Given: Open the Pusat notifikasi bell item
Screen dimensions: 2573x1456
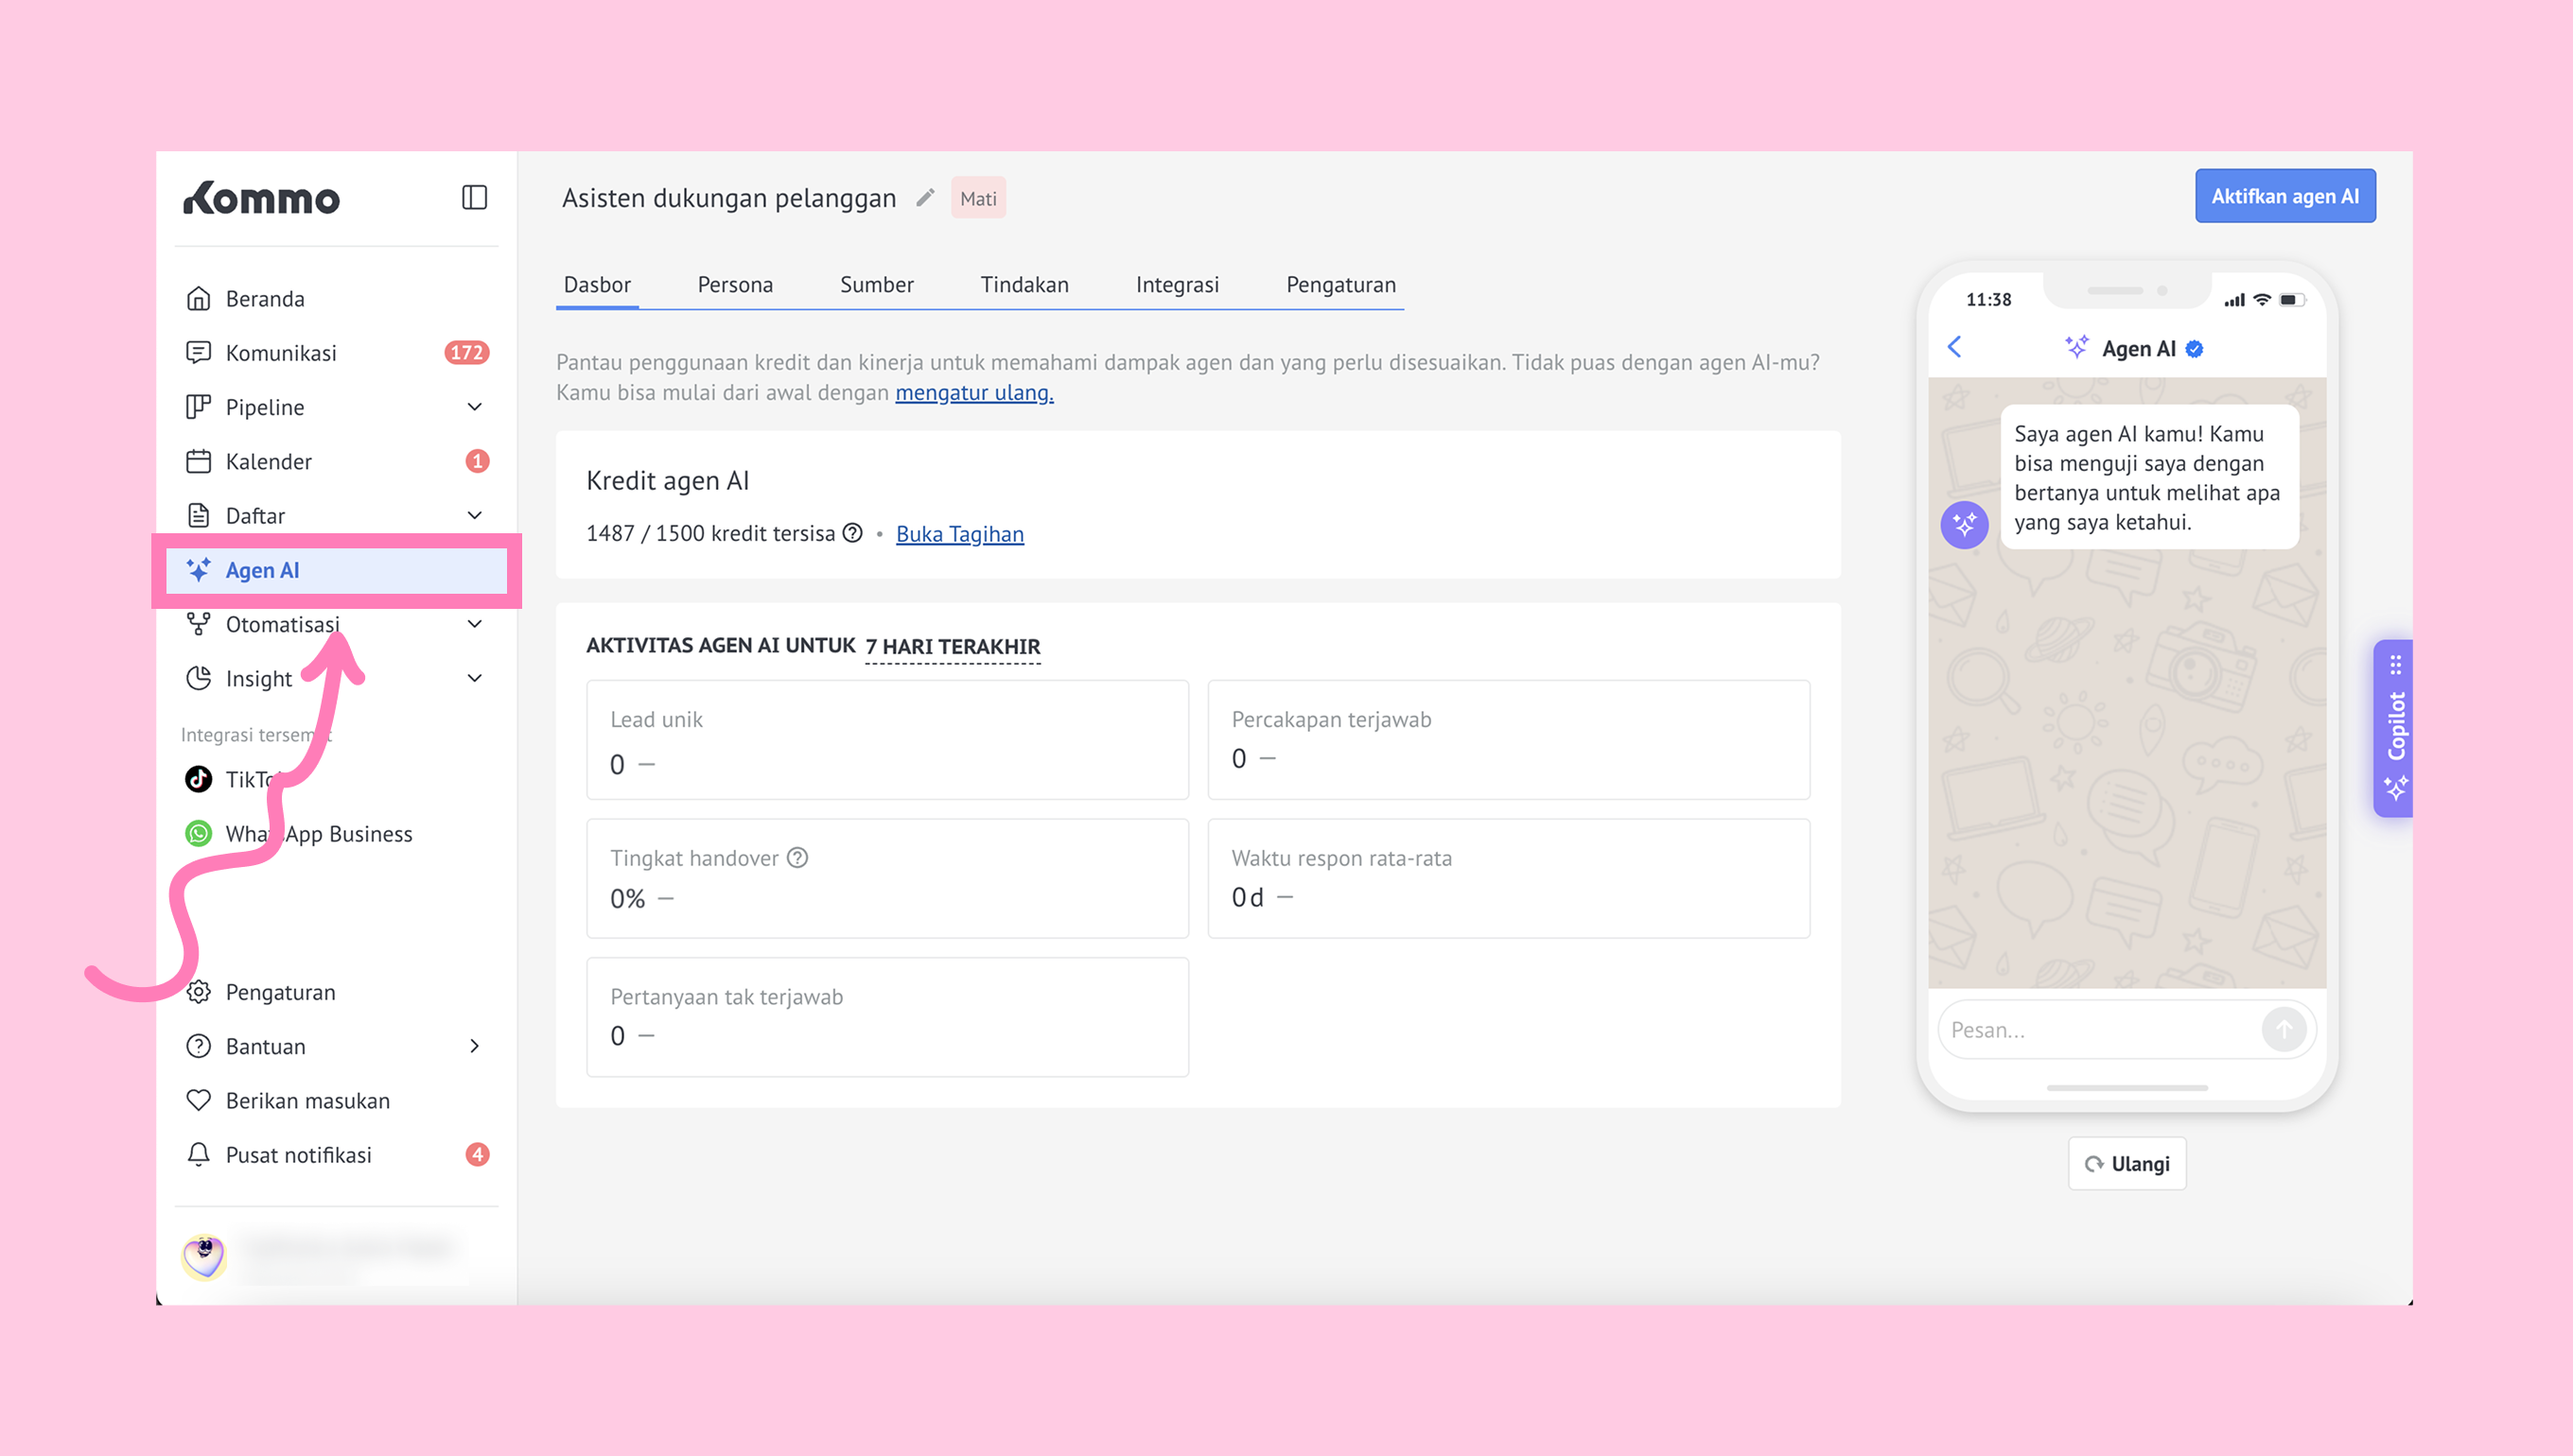Looking at the screenshot, I should click(x=298, y=1154).
